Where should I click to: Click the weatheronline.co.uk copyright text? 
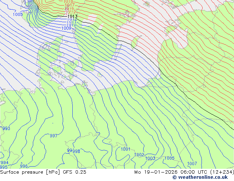pos(200,177)
